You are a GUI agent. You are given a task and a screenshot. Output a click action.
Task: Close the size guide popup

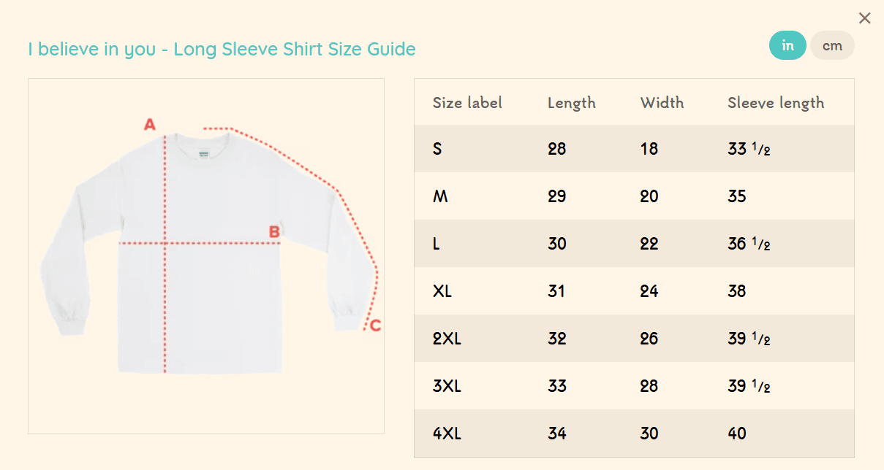coord(864,18)
